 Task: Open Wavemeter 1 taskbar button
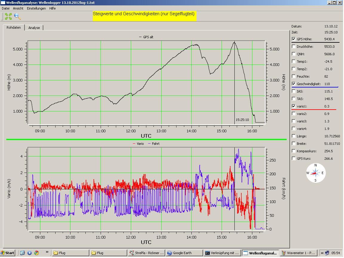click(298, 253)
